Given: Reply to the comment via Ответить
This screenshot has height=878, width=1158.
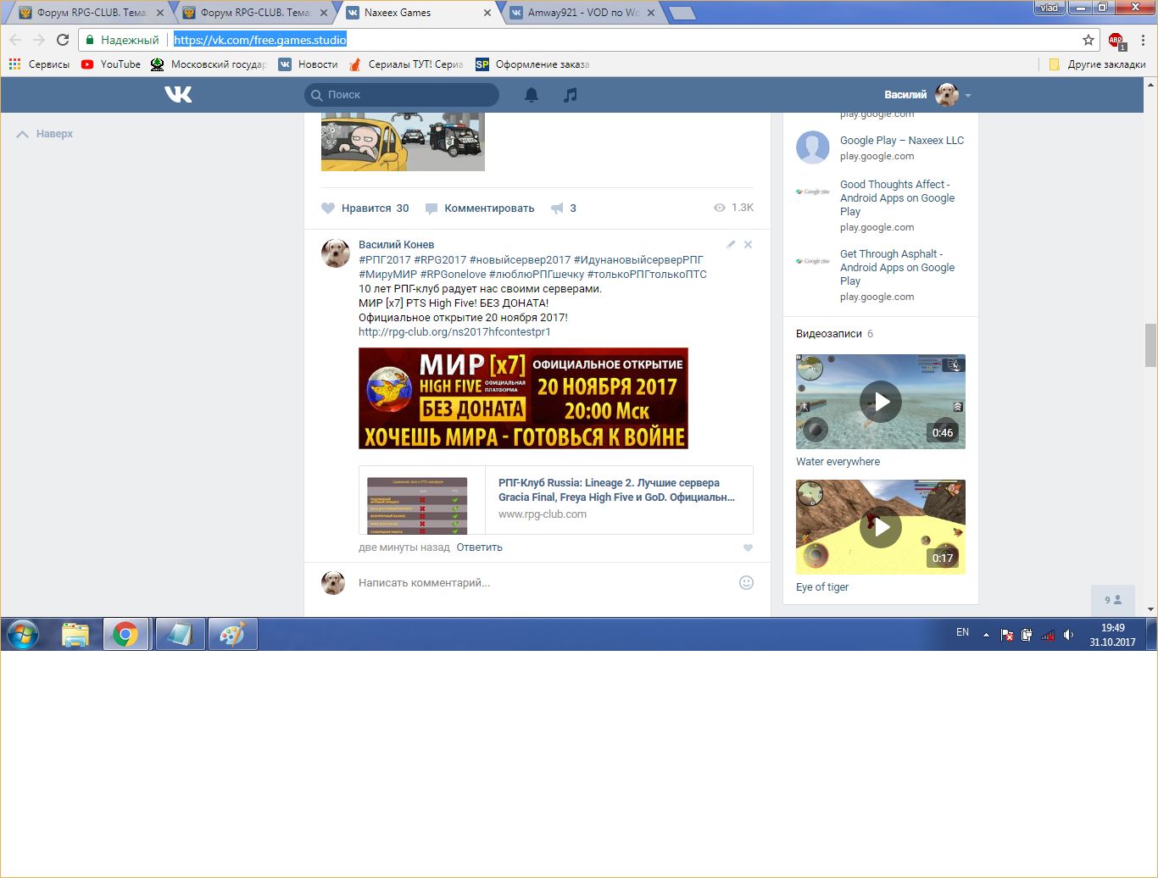Looking at the screenshot, I should click(x=480, y=547).
